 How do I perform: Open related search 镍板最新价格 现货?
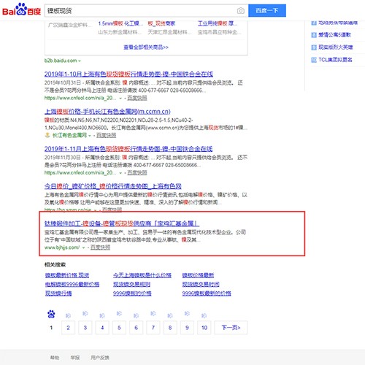click(67, 275)
